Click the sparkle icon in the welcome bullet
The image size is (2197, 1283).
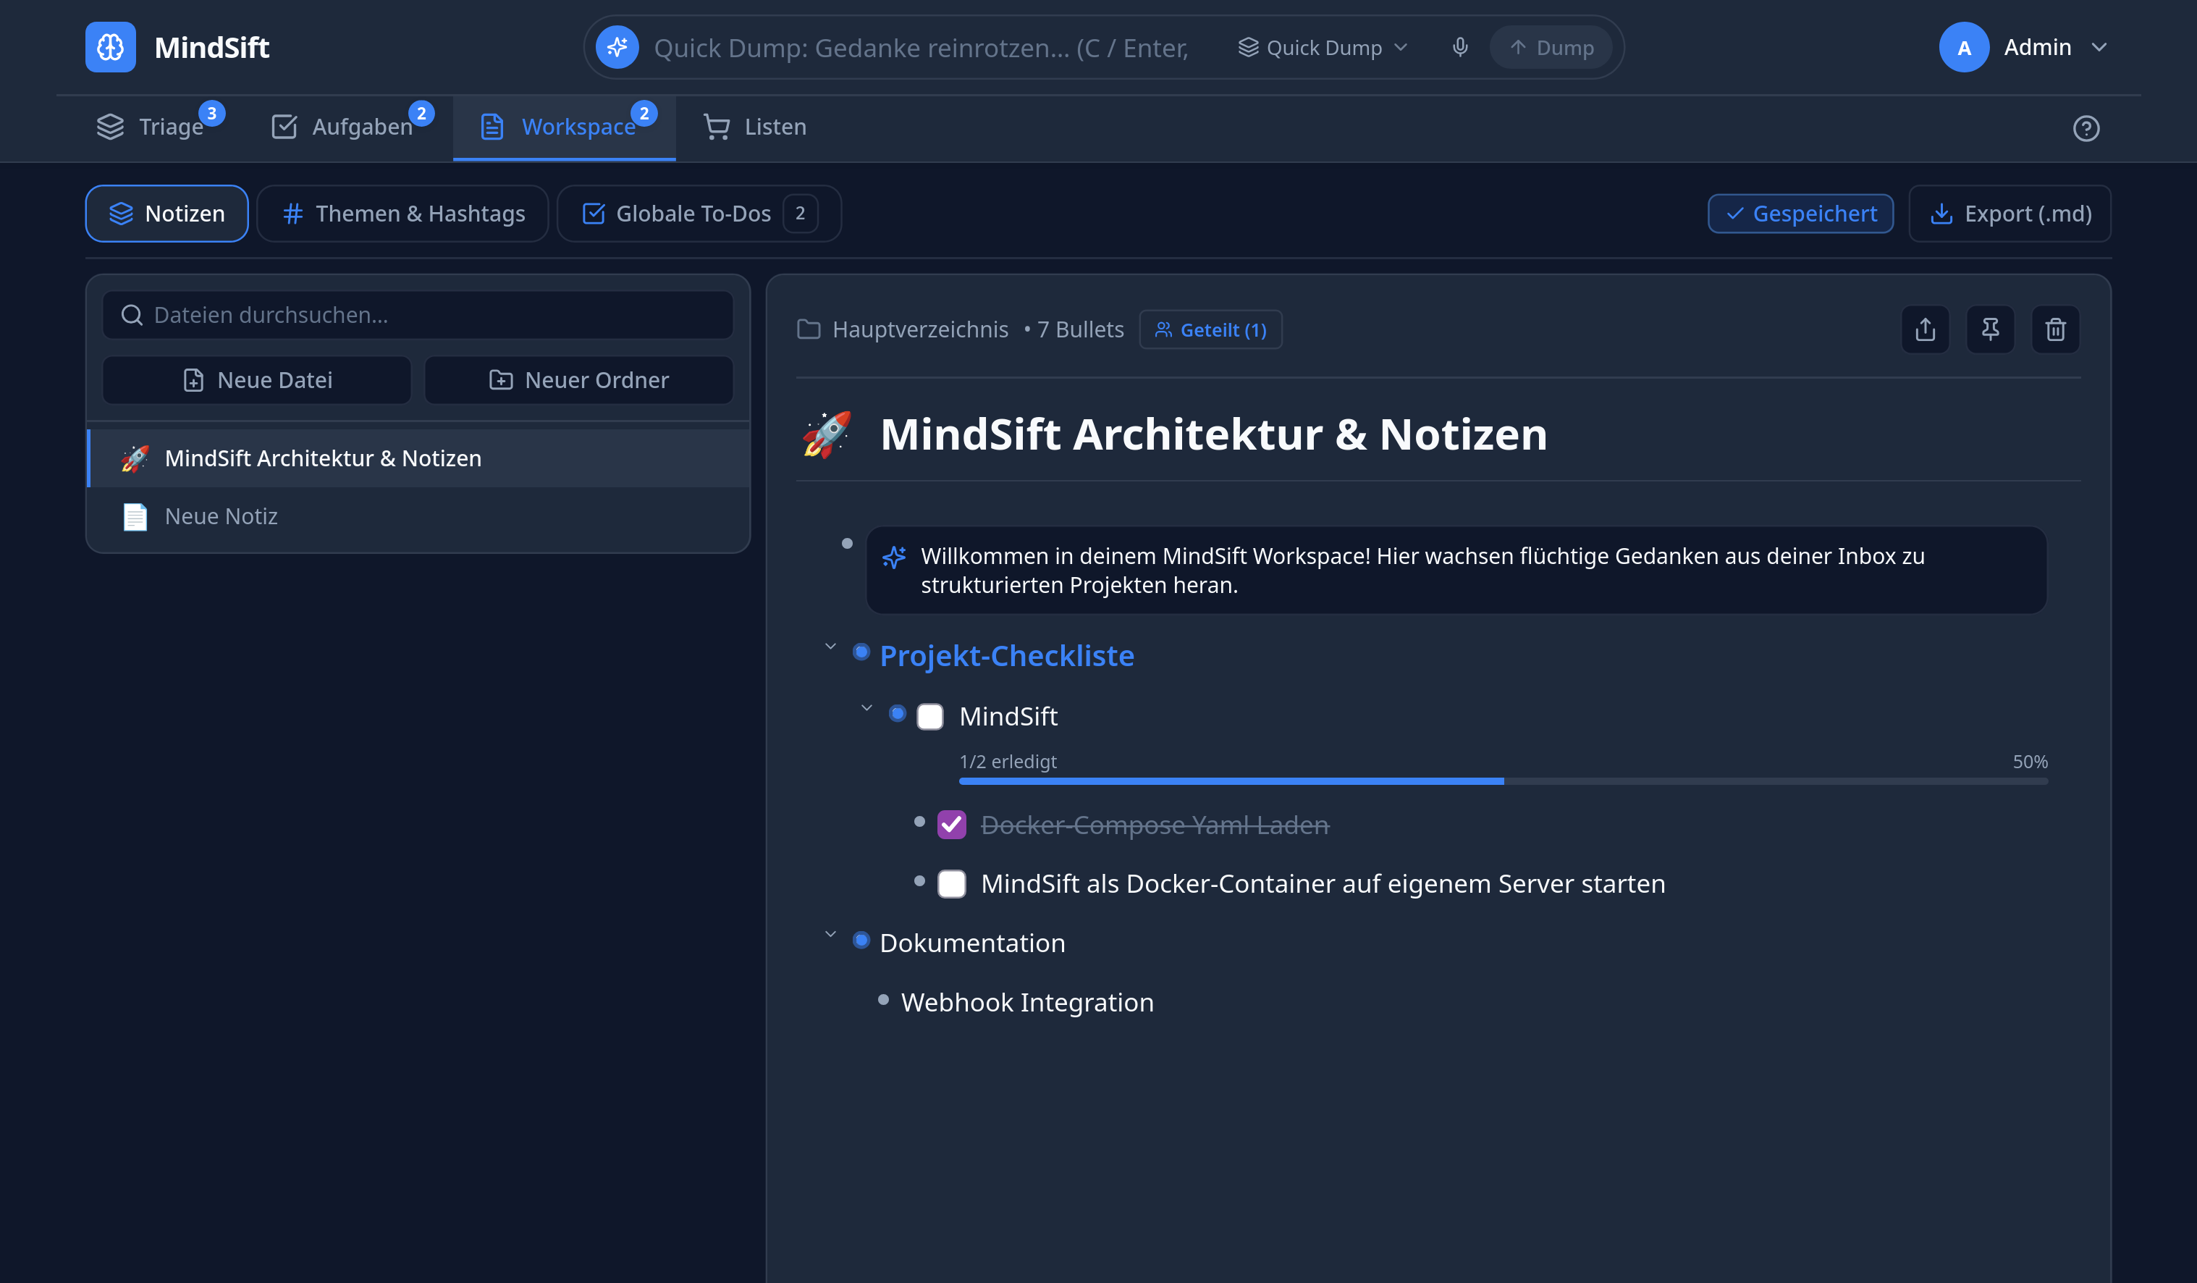pos(893,557)
